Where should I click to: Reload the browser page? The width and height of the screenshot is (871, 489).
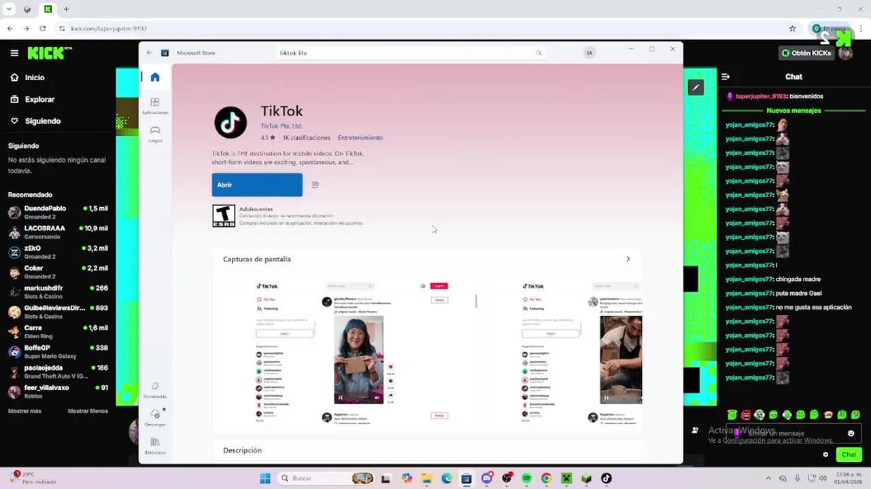43,29
